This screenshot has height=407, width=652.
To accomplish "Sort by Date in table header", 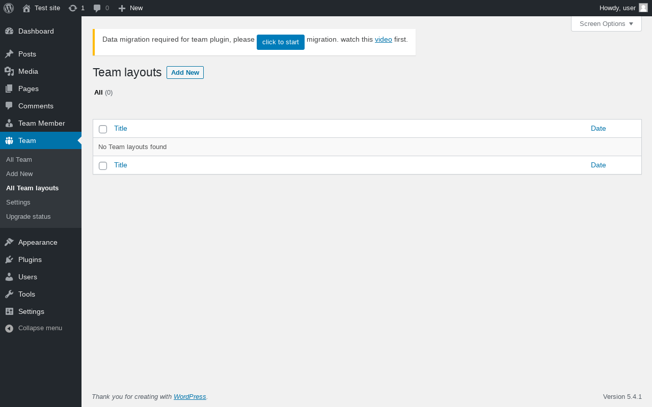I will point(599,128).
